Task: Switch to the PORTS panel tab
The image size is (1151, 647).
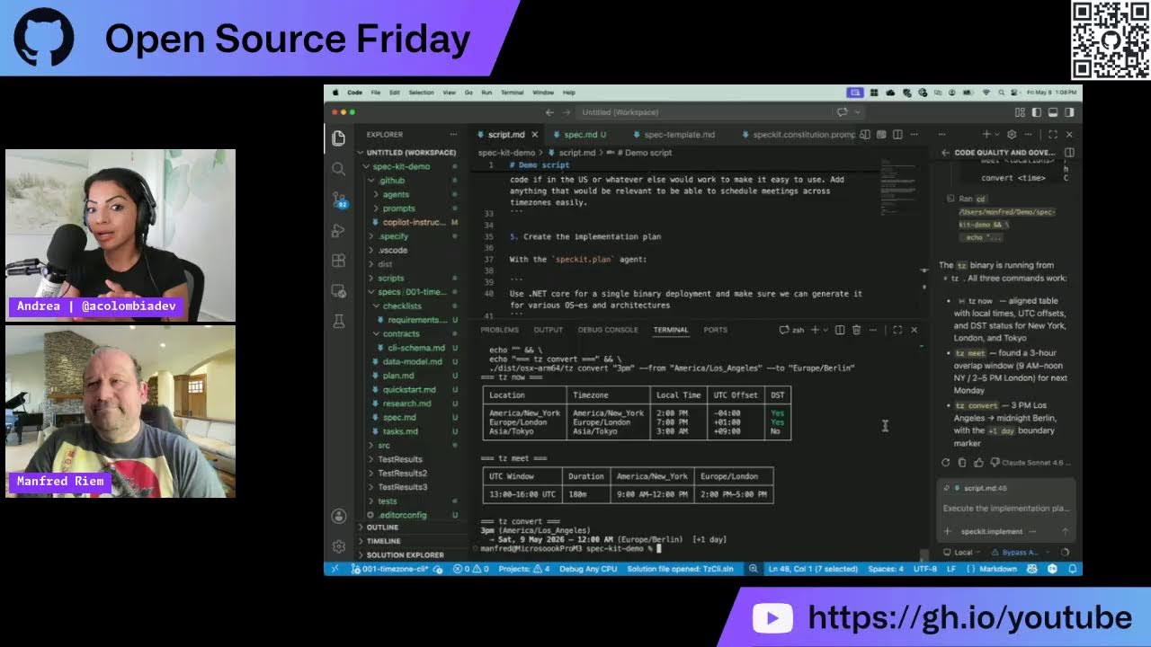Action: tap(716, 330)
